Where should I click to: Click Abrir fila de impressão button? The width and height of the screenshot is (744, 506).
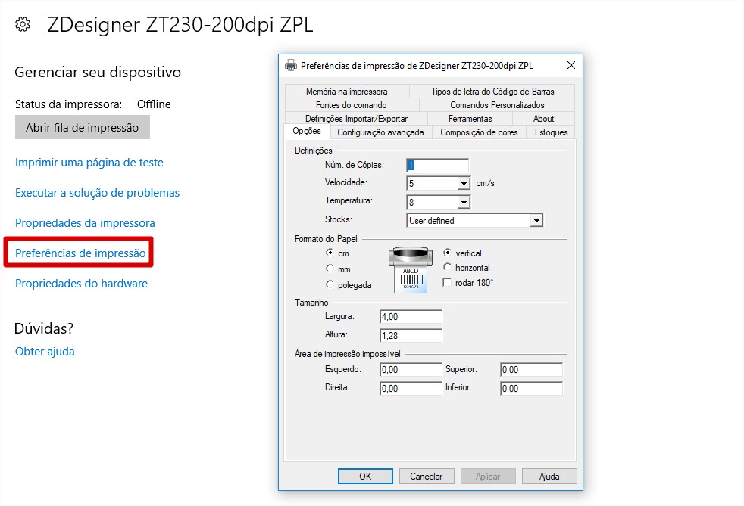click(x=83, y=128)
